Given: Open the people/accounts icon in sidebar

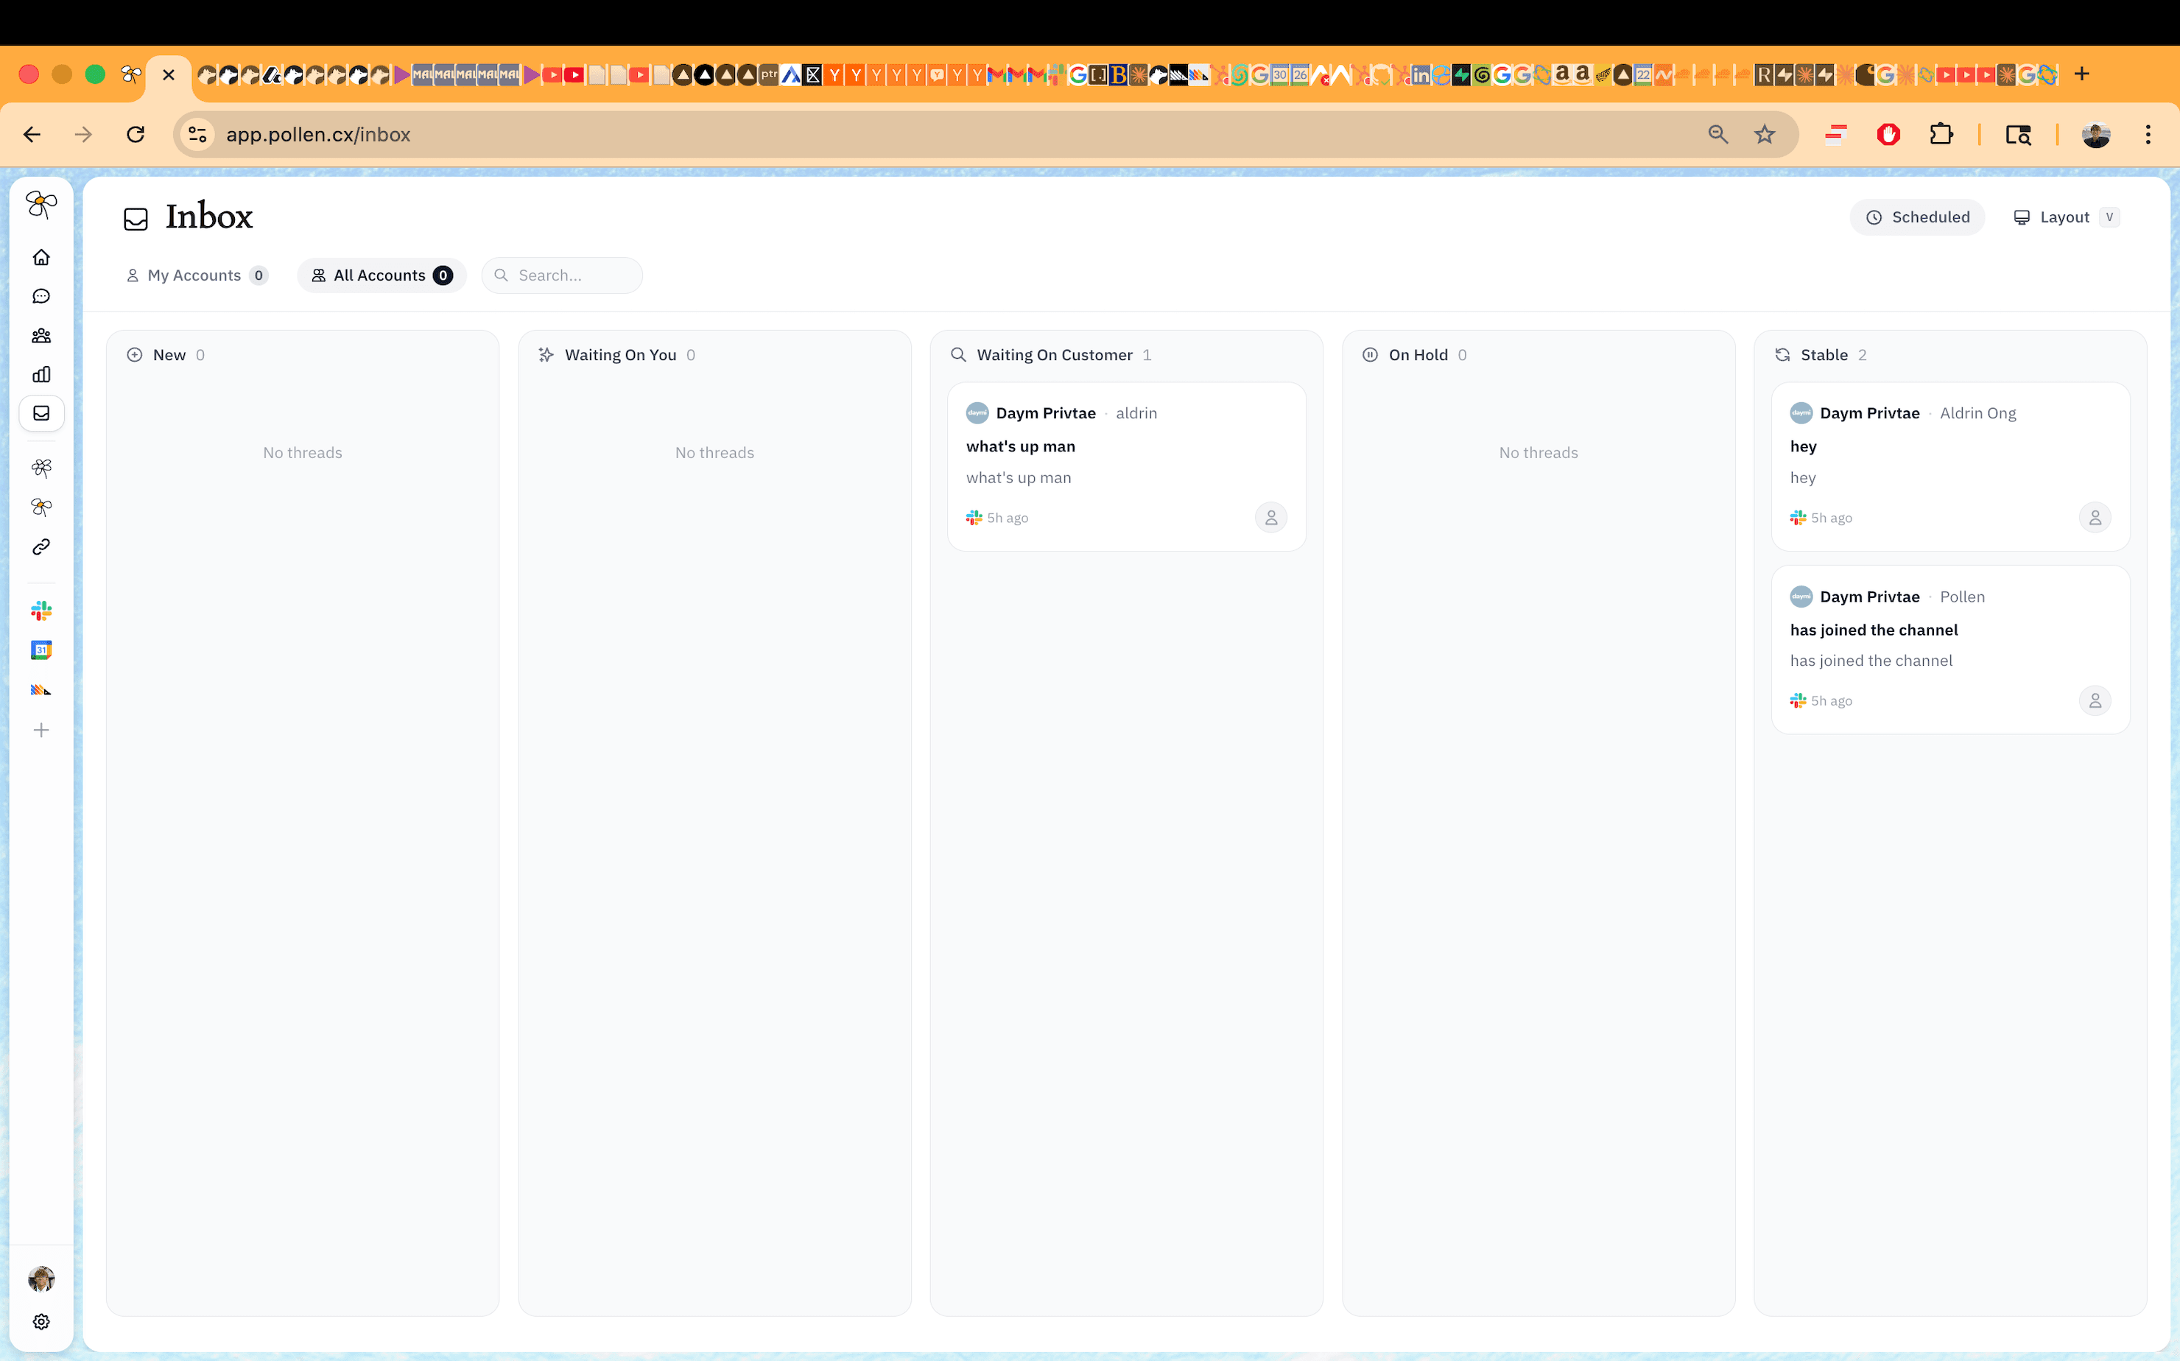Looking at the screenshot, I should [41, 336].
